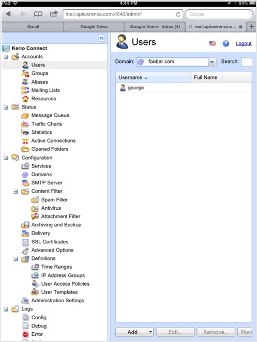Collapse the sidebar with double chevron
The height and width of the screenshot is (342, 257).
click(101, 38)
